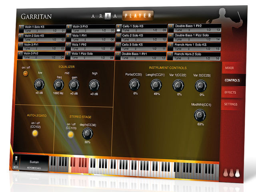Screen dimensions: 256x192
Task: Click the Porta(CC20) knob
Action: click(134, 85)
